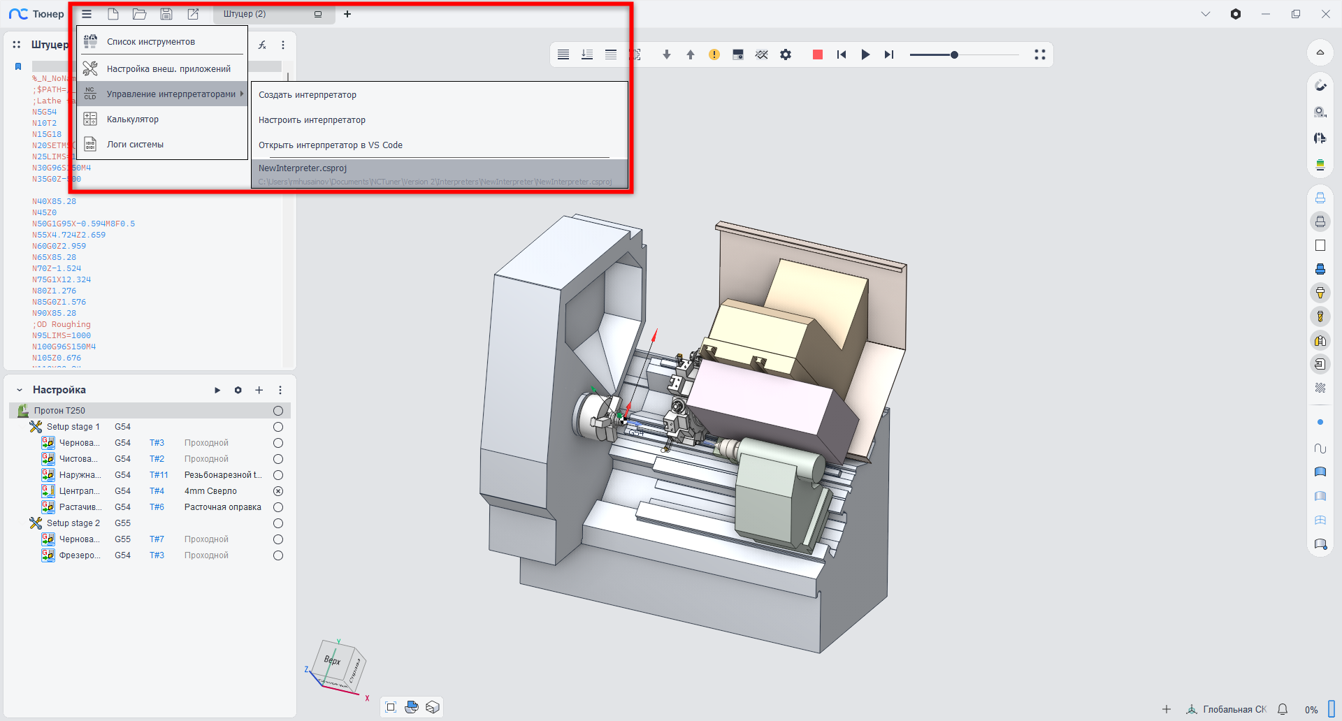Click the open folder icon

[140, 14]
